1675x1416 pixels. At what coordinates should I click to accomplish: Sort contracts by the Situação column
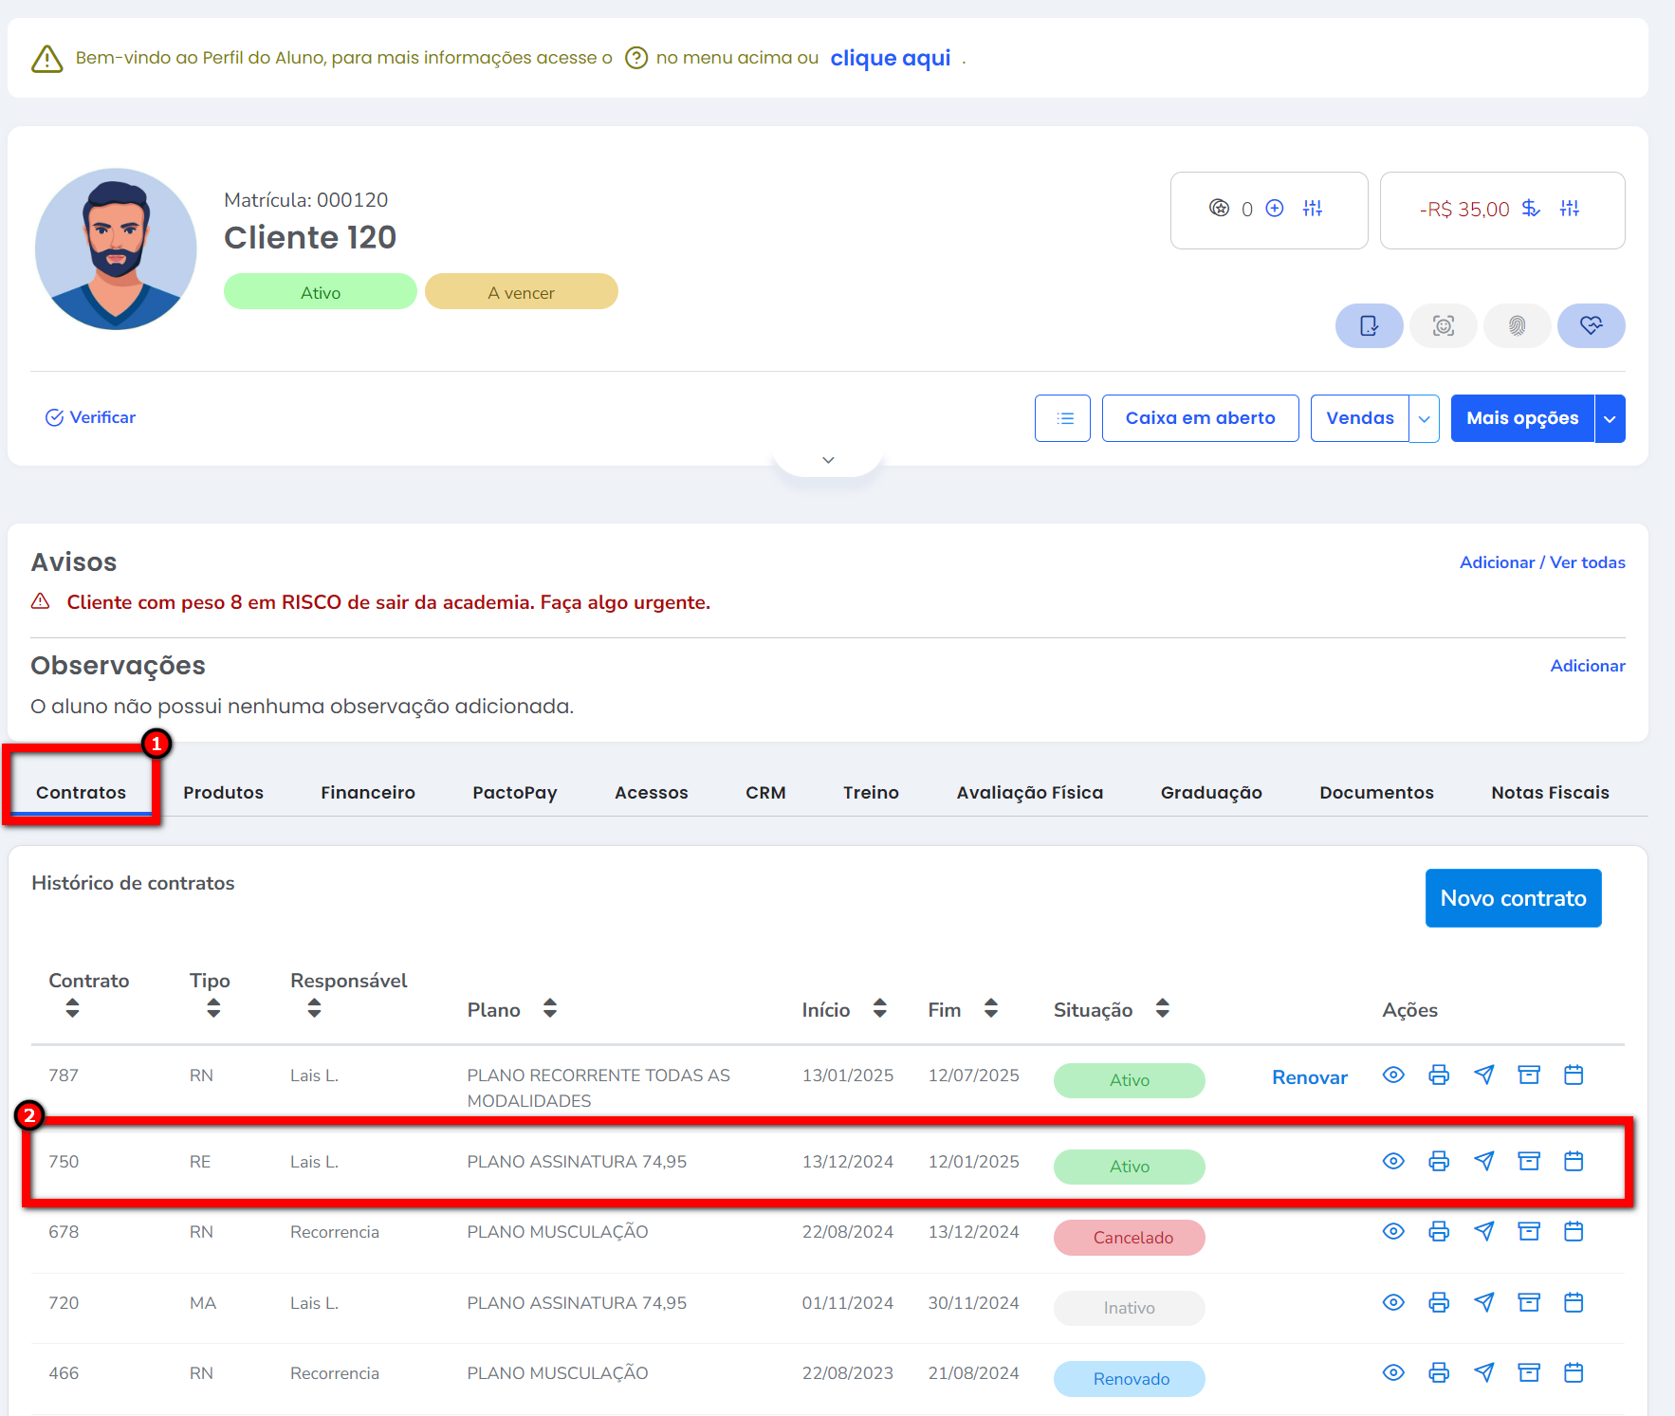[x=1162, y=1009]
